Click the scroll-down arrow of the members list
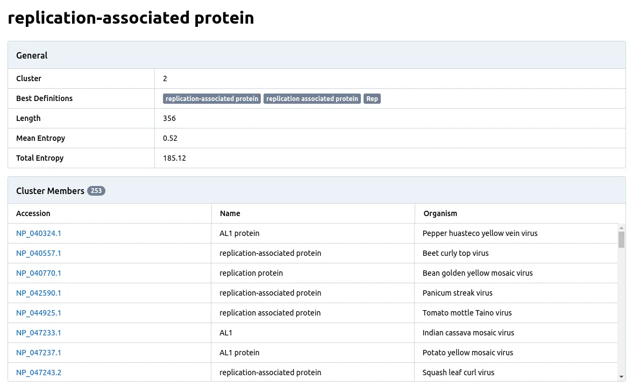This screenshot has width=633, height=387. (x=621, y=377)
